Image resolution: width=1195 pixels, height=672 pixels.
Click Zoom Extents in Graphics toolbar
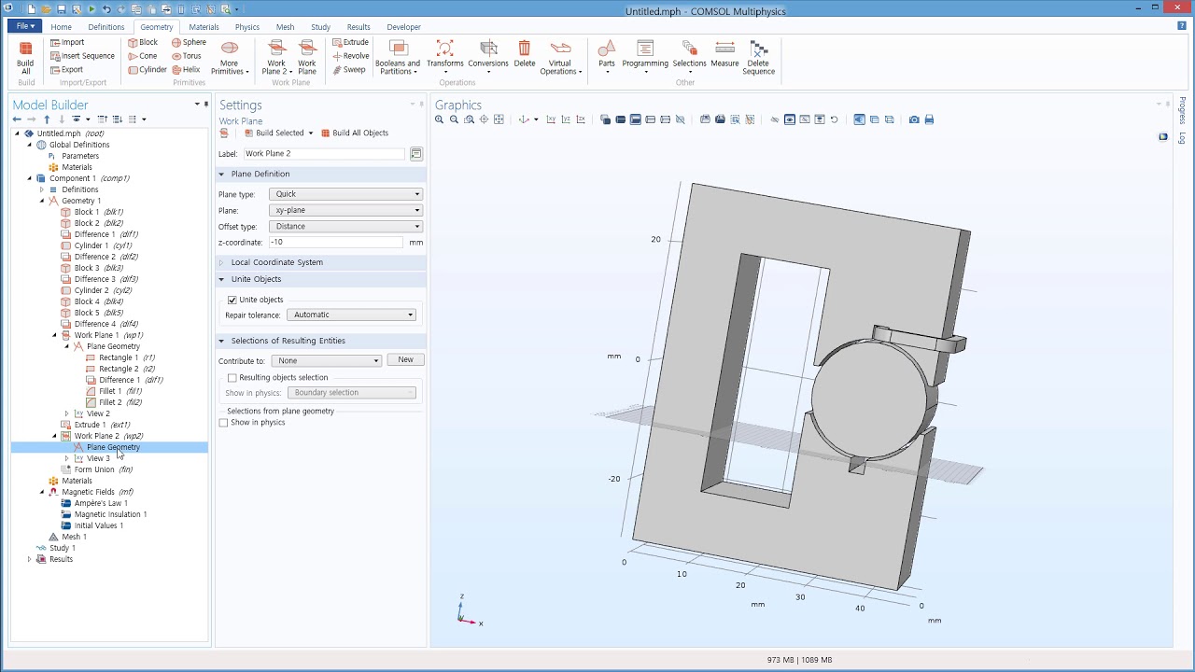point(499,119)
